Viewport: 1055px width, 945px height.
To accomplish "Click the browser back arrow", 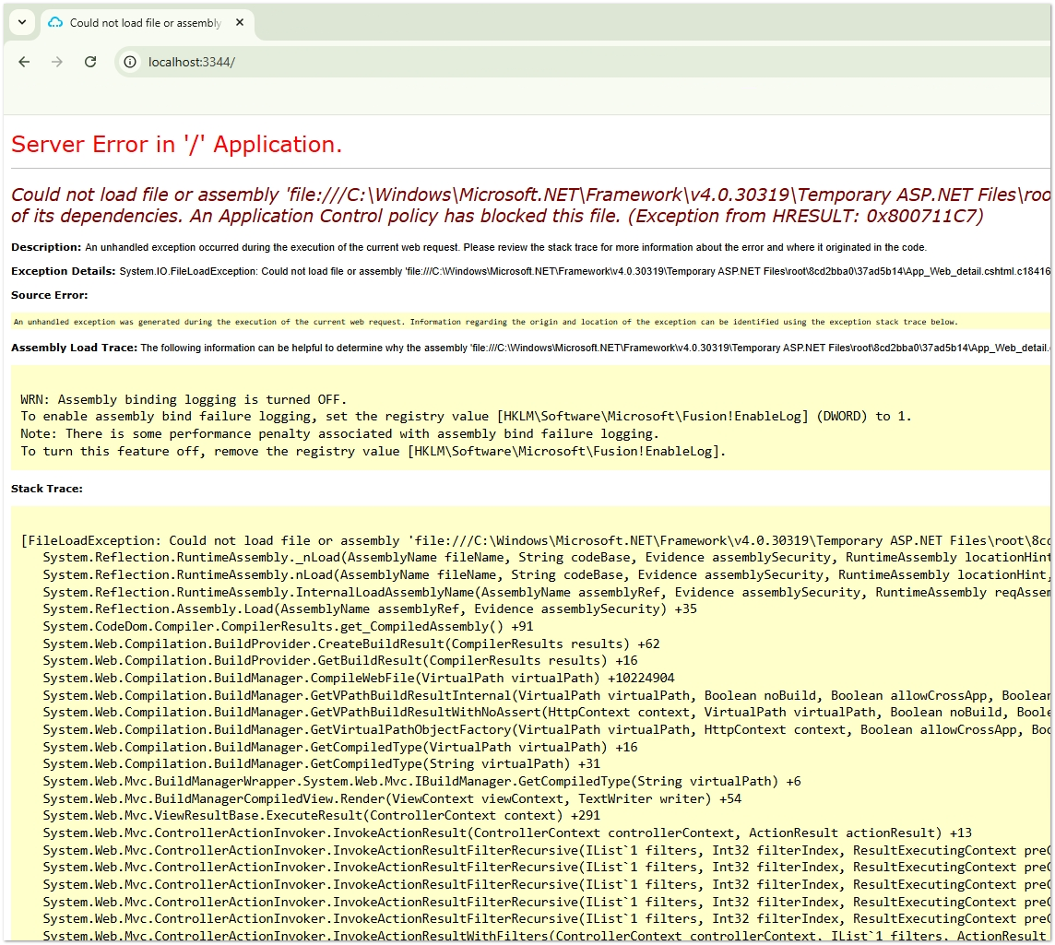I will pyautogui.click(x=25, y=62).
